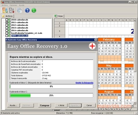The height and width of the screenshot is (115, 138).
Task: Click the Excel icon beside 2012-calendar.xls
Action: coord(9,25)
